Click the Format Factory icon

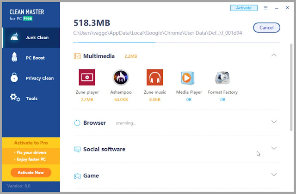[222, 78]
